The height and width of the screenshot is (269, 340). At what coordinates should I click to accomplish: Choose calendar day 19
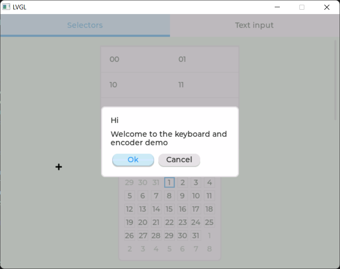(130, 222)
